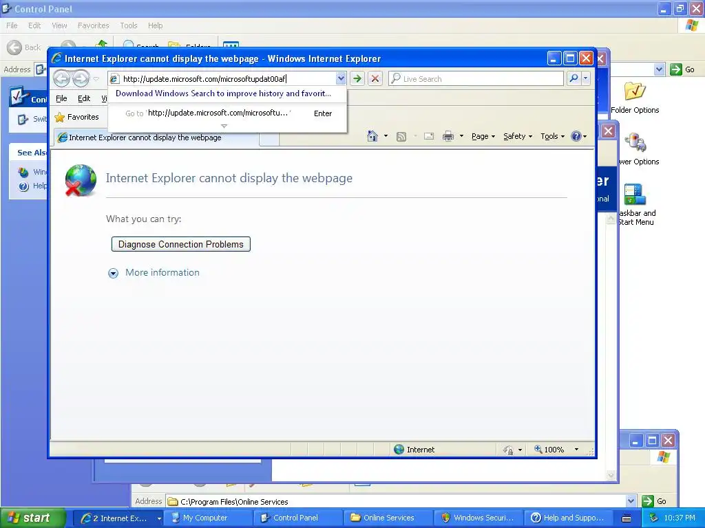Open the address bar URL history dropdown
The width and height of the screenshot is (705, 528).
[341, 78]
